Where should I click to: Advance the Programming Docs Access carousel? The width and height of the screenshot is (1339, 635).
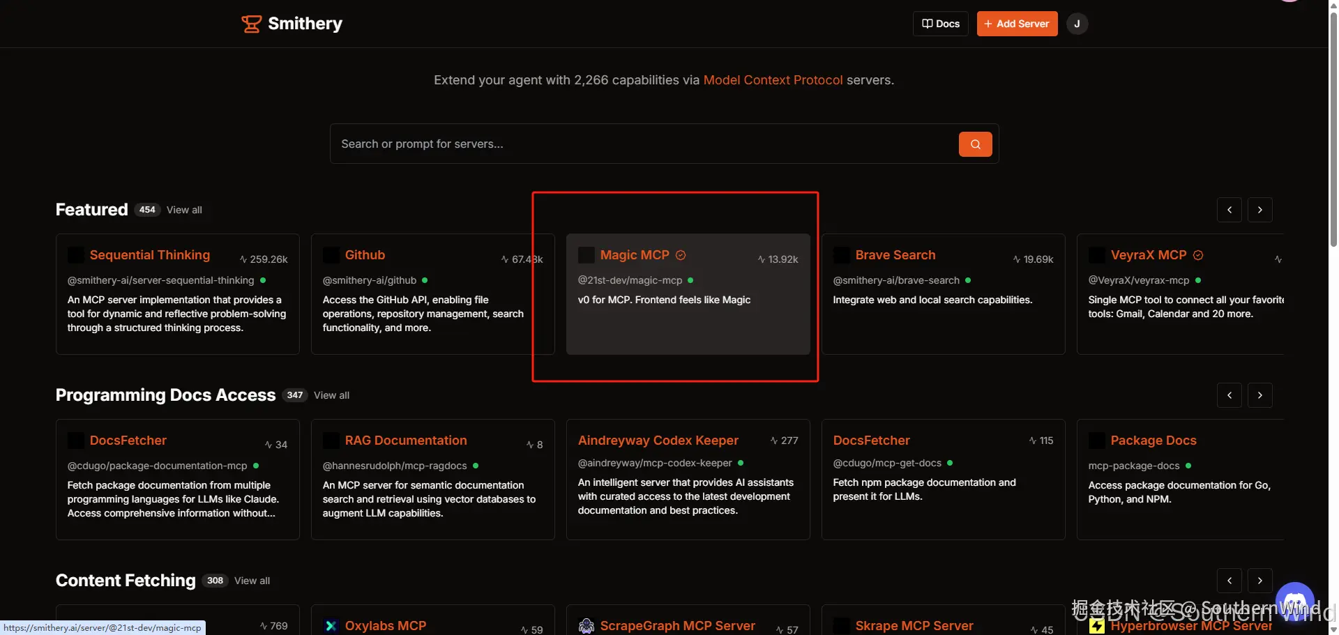click(x=1259, y=395)
